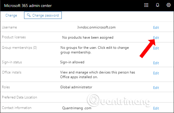Edit Contact information
174x113 pixels.
(x=156, y=108)
